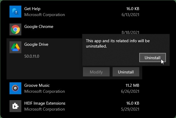Click the HEIF Image Extensions icon
Screen dimensions: 176x118
tap(15, 106)
